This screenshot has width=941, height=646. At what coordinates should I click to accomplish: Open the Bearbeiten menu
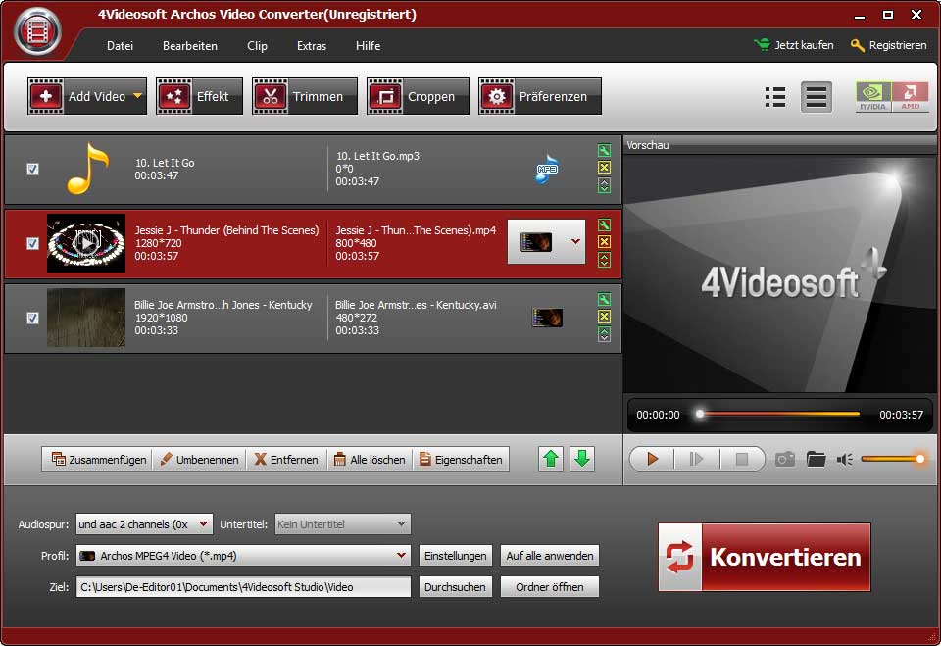[x=190, y=46]
